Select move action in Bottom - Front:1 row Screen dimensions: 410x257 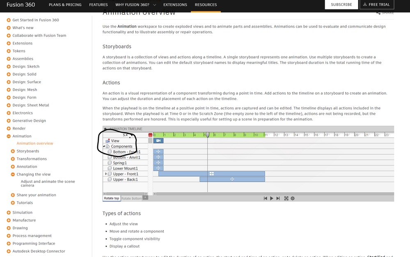(158, 152)
